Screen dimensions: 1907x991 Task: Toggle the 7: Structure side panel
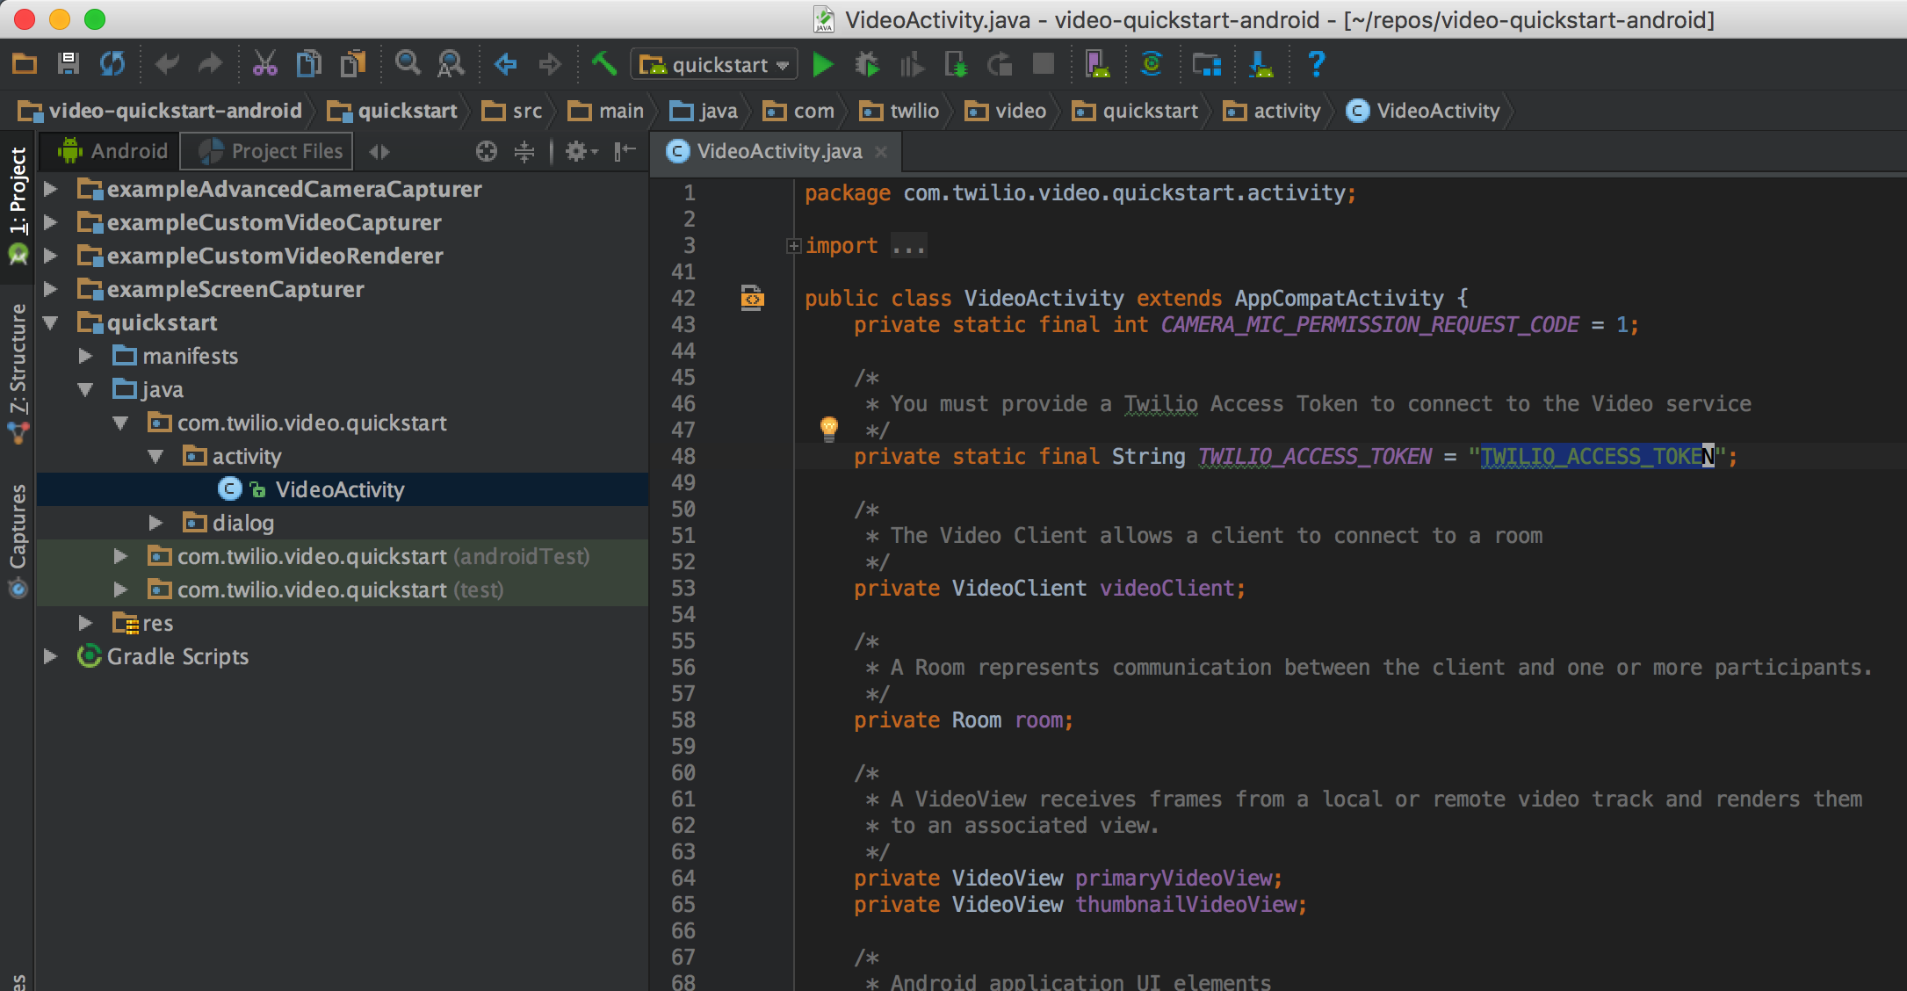tap(18, 360)
